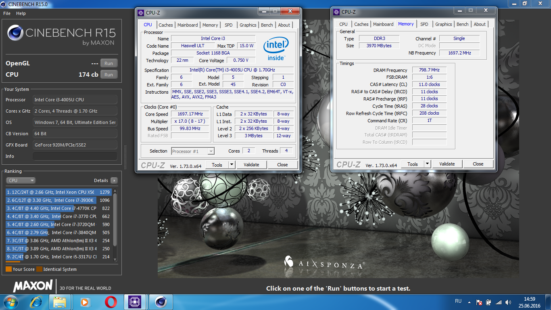
Task: Launch Internet Explorer from taskbar
Action: coord(36,302)
